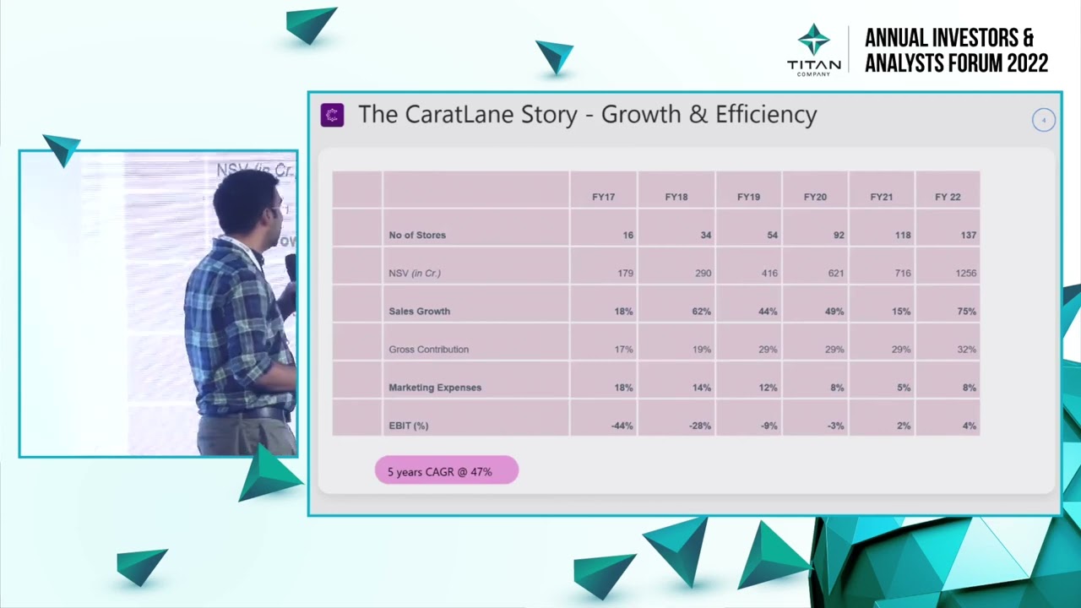The image size is (1081, 608).
Task: Click EBIT value -3%
Action: point(835,425)
